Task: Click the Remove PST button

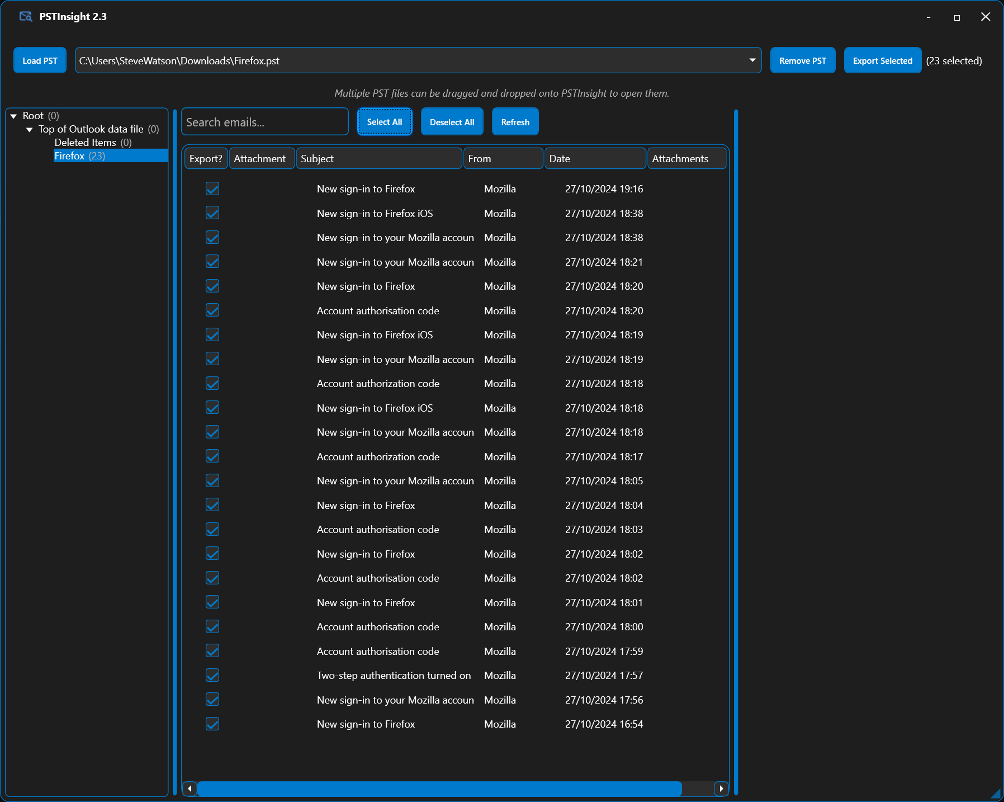Action: point(803,60)
